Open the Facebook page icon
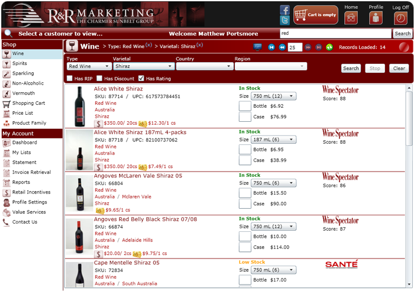The width and height of the screenshot is (414, 291). point(284,10)
